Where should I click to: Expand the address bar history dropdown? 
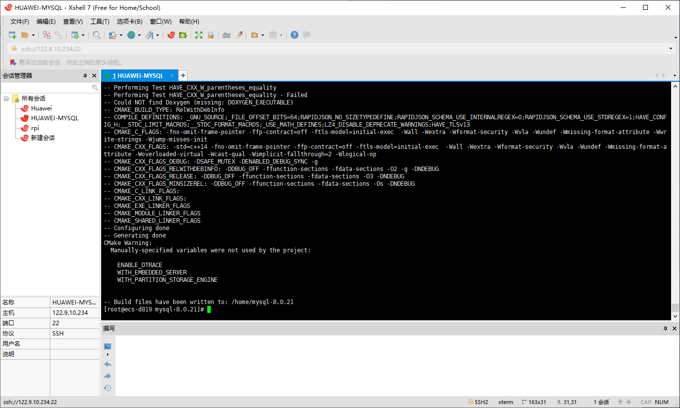point(671,49)
